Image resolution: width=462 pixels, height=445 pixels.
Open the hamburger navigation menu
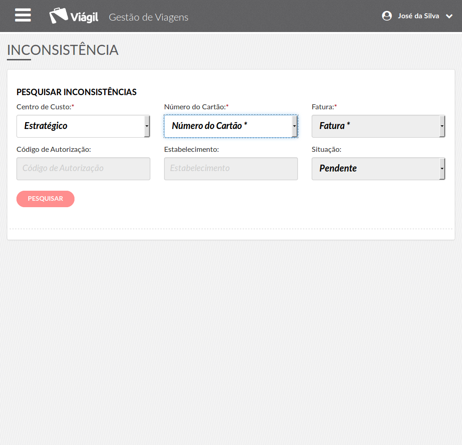pos(23,15)
